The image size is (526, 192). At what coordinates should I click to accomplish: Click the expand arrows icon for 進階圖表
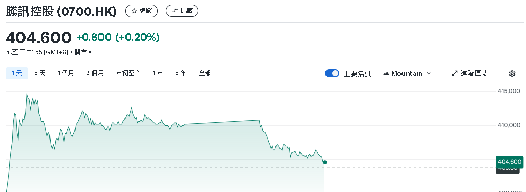click(x=455, y=73)
